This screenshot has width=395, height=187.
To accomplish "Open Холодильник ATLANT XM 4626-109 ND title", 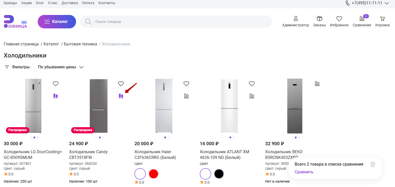I will click(x=224, y=155).
